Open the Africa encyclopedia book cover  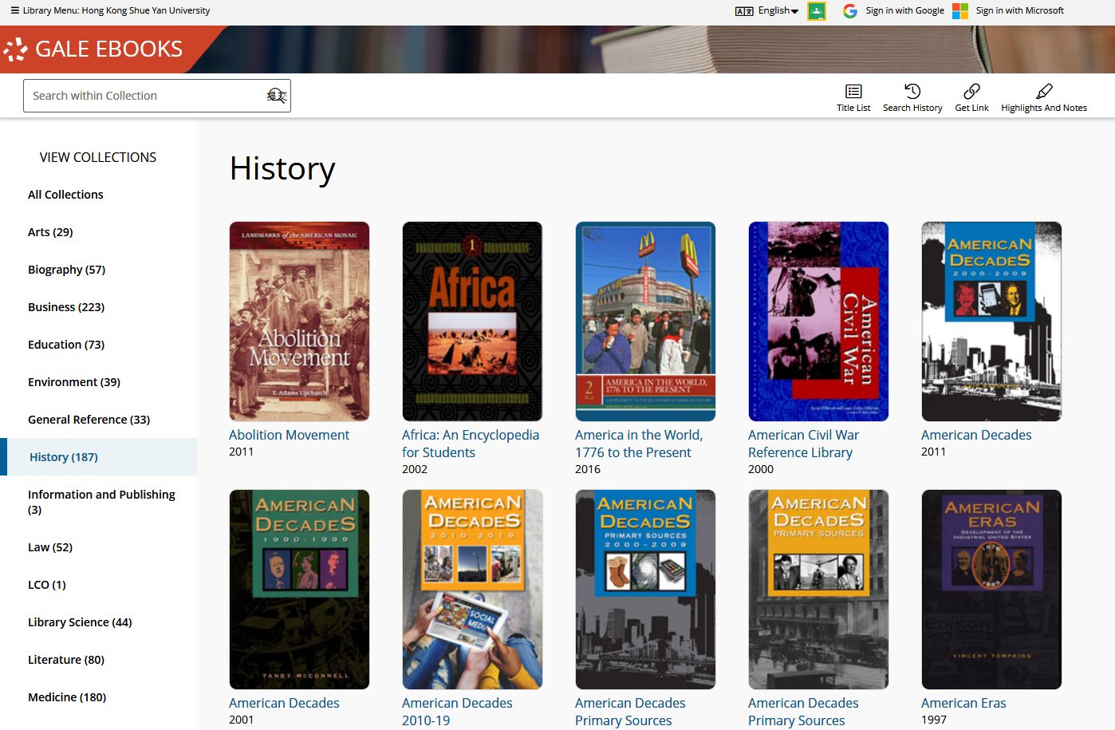point(472,322)
